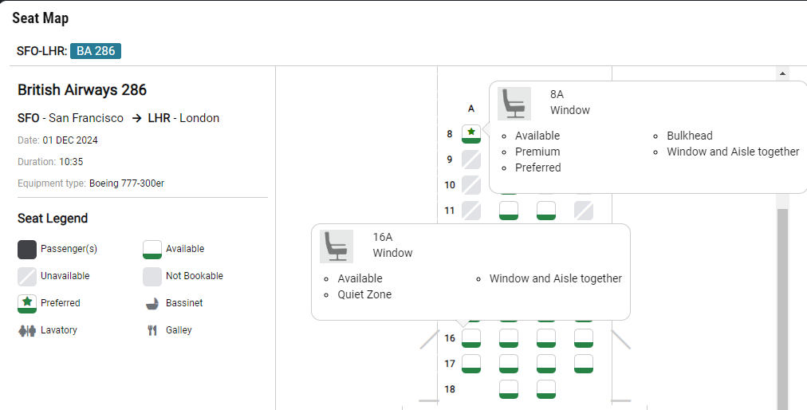Select available seat 16A
The width and height of the screenshot is (807, 410).
coord(471,338)
